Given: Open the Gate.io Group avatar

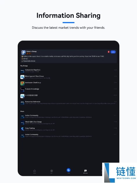Looking at the screenshot, I should coord(24,53).
